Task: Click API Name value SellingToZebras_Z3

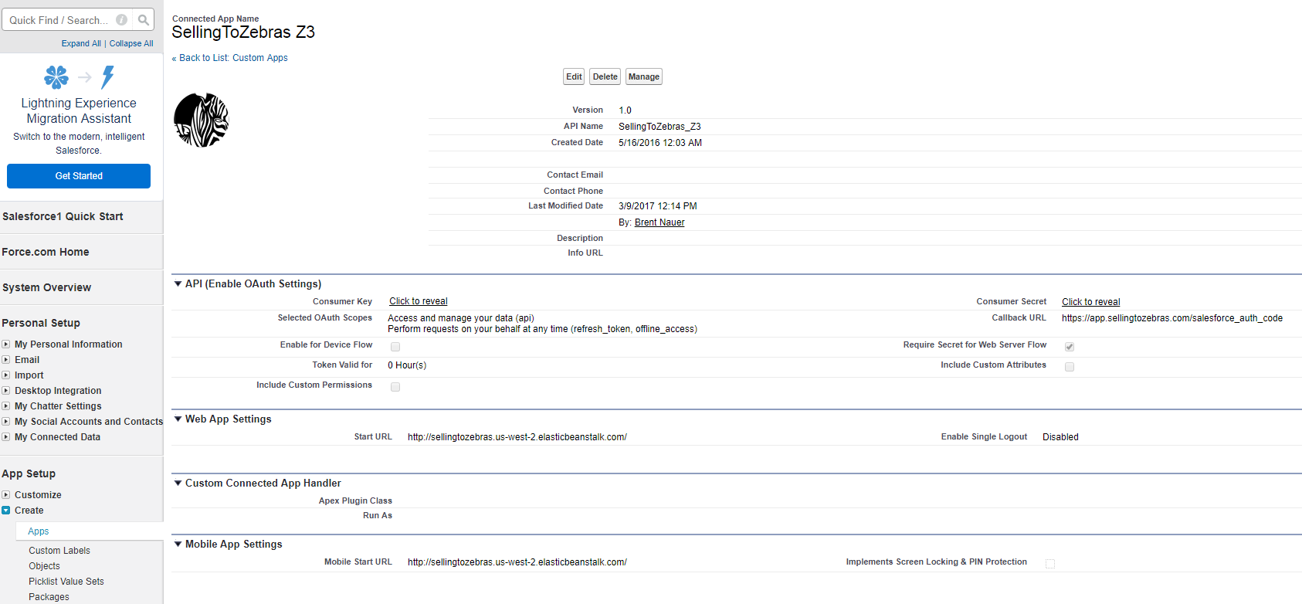Action: (659, 127)
